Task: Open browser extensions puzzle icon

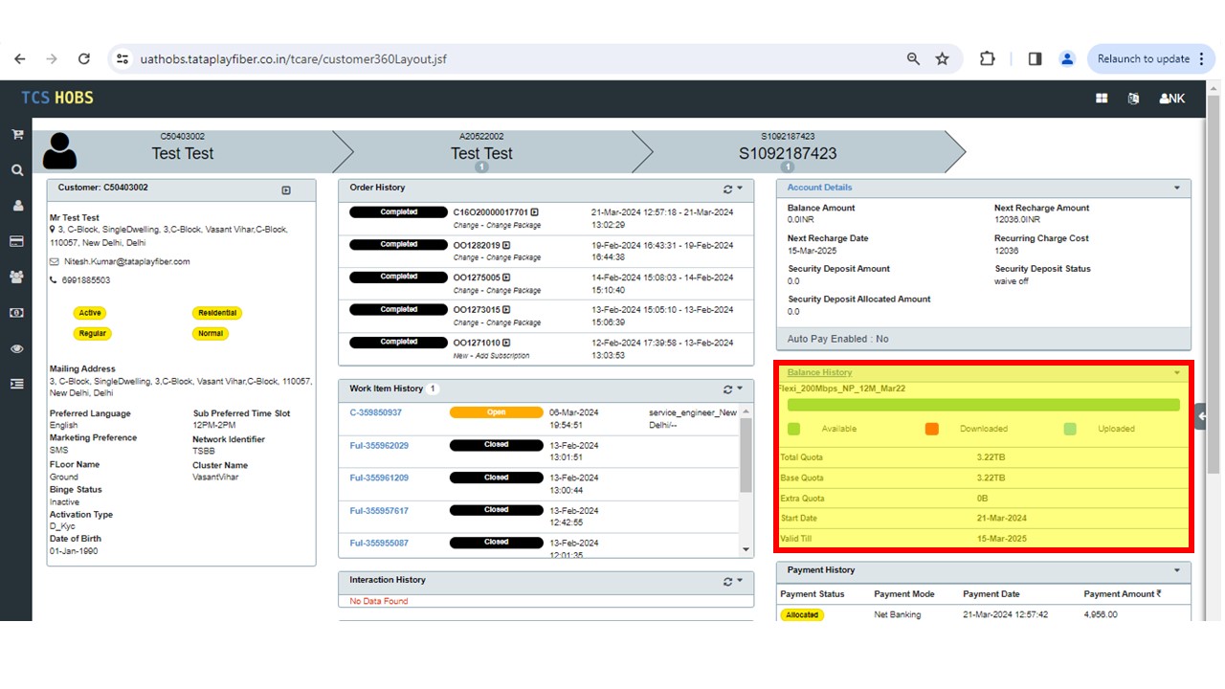Action: [988, 58]
